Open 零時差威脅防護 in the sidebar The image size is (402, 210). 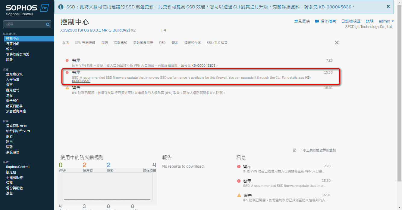tap(18, 54)
